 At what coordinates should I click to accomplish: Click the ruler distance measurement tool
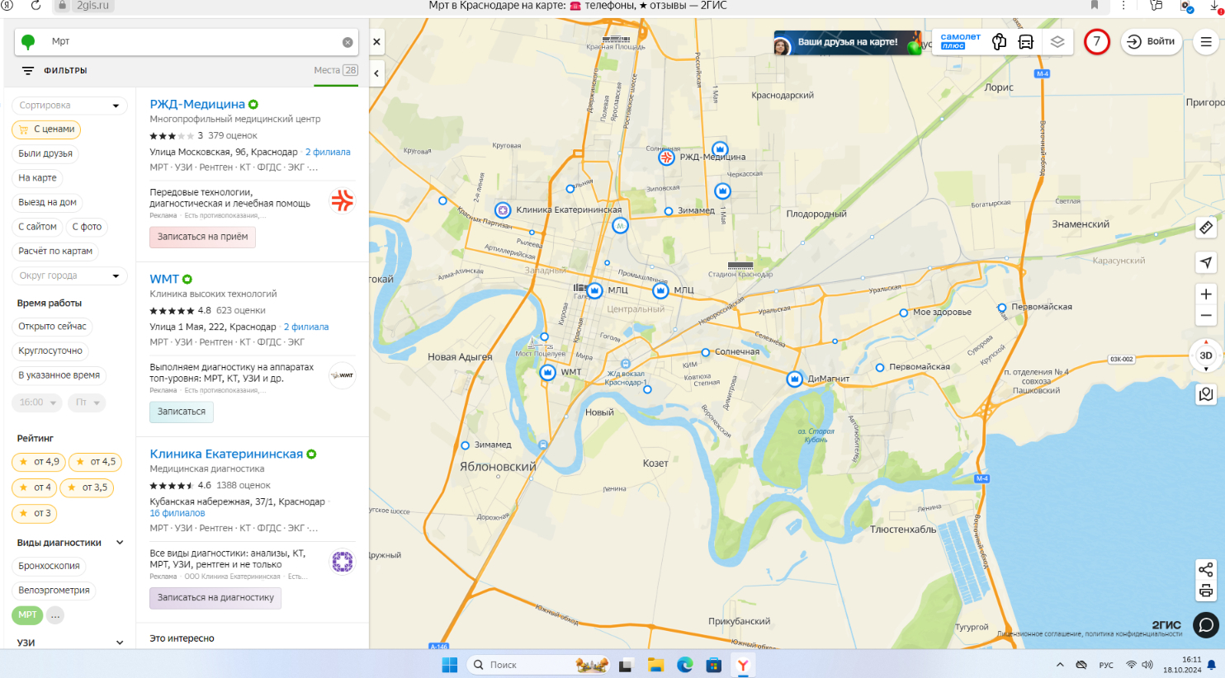(1206, 228)
